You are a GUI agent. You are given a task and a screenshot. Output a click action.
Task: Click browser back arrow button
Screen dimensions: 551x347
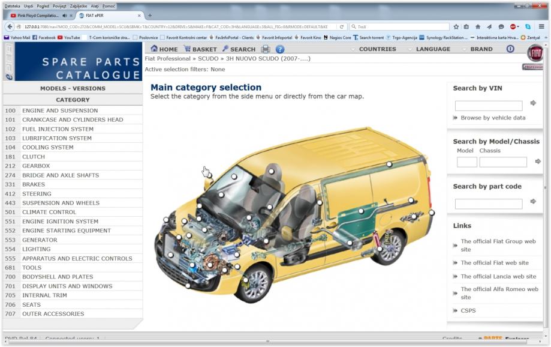[x=10, y=26]
